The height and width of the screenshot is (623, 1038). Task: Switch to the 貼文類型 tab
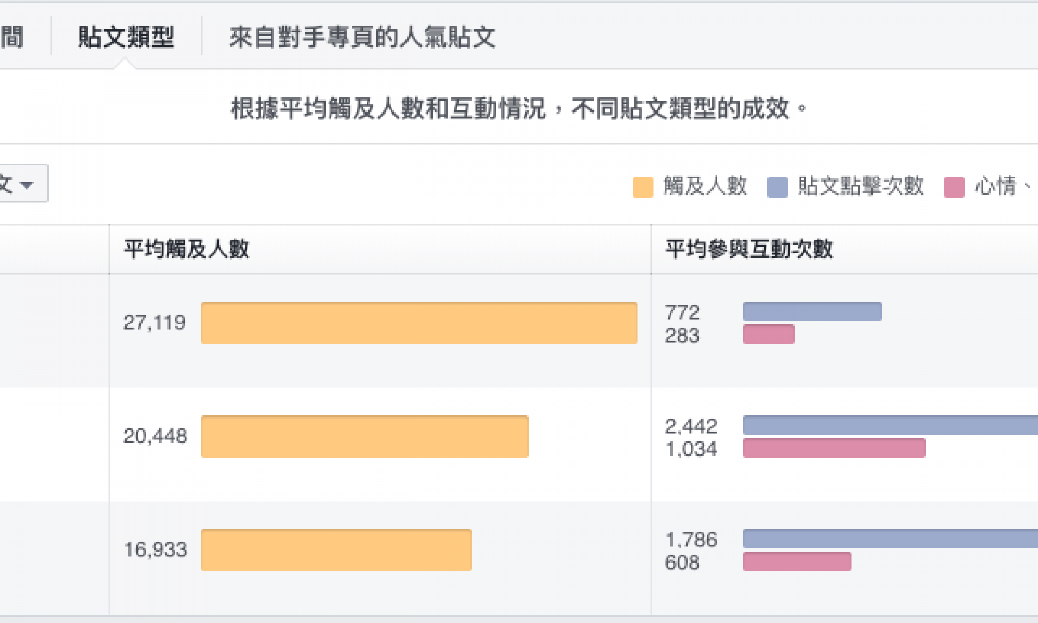click(x=126, y=37)
